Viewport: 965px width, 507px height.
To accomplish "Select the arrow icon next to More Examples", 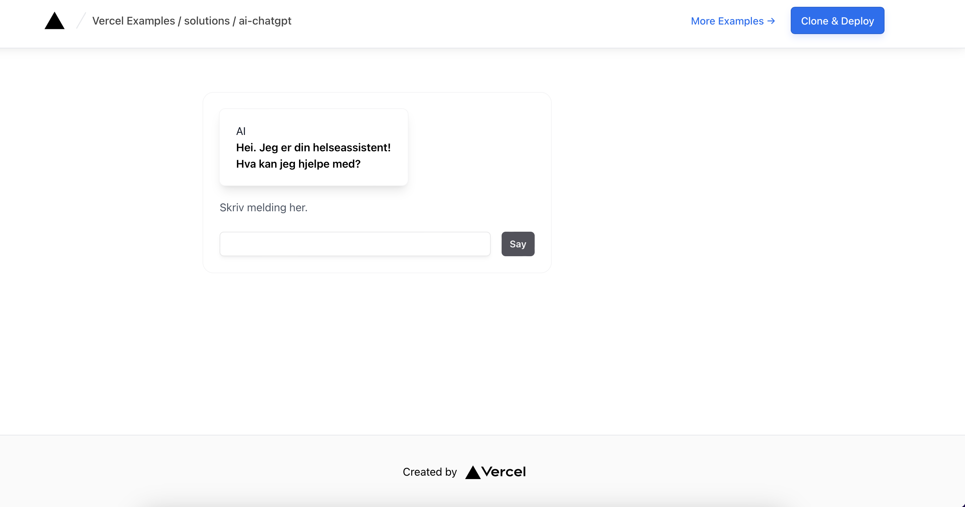I will [x=771, y=21].
